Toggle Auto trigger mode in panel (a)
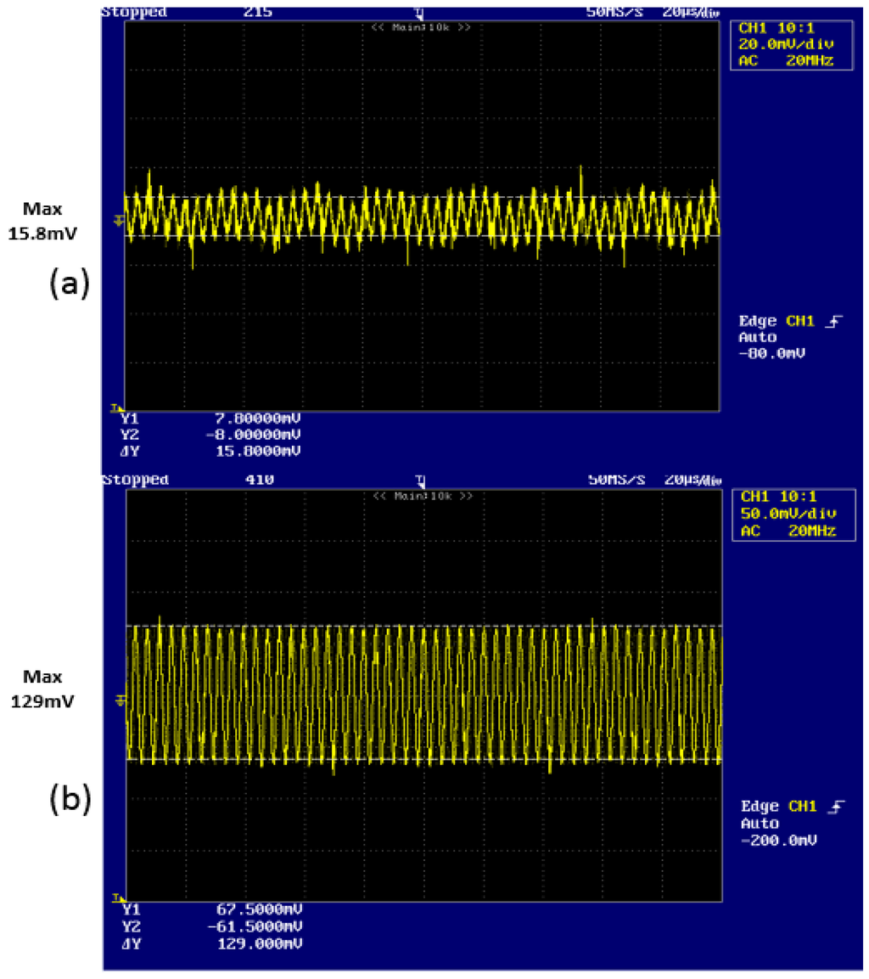 [x=756, y=337]
